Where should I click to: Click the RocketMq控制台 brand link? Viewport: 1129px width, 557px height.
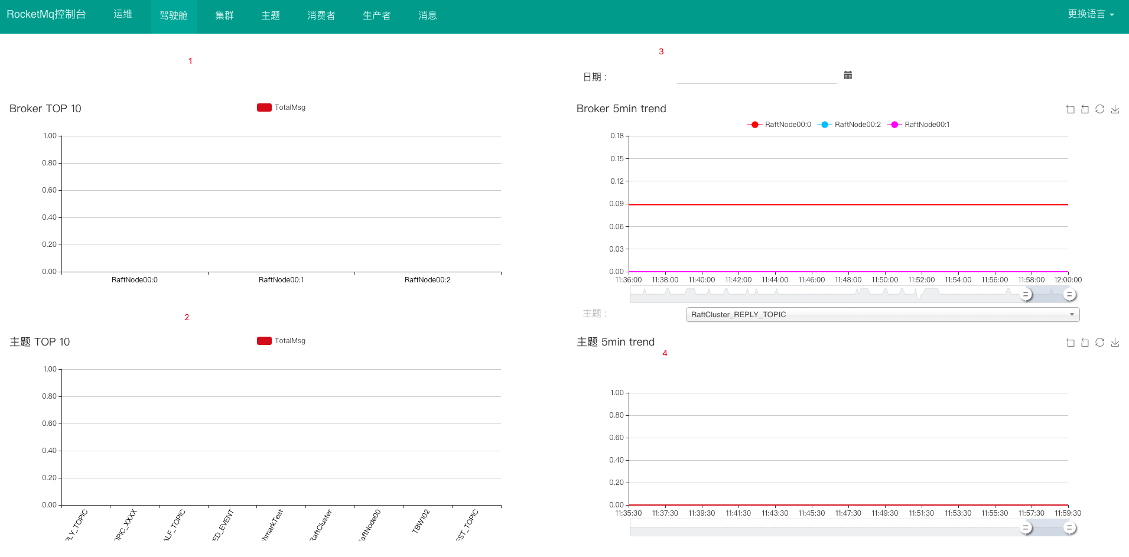[x=46, y=14]
